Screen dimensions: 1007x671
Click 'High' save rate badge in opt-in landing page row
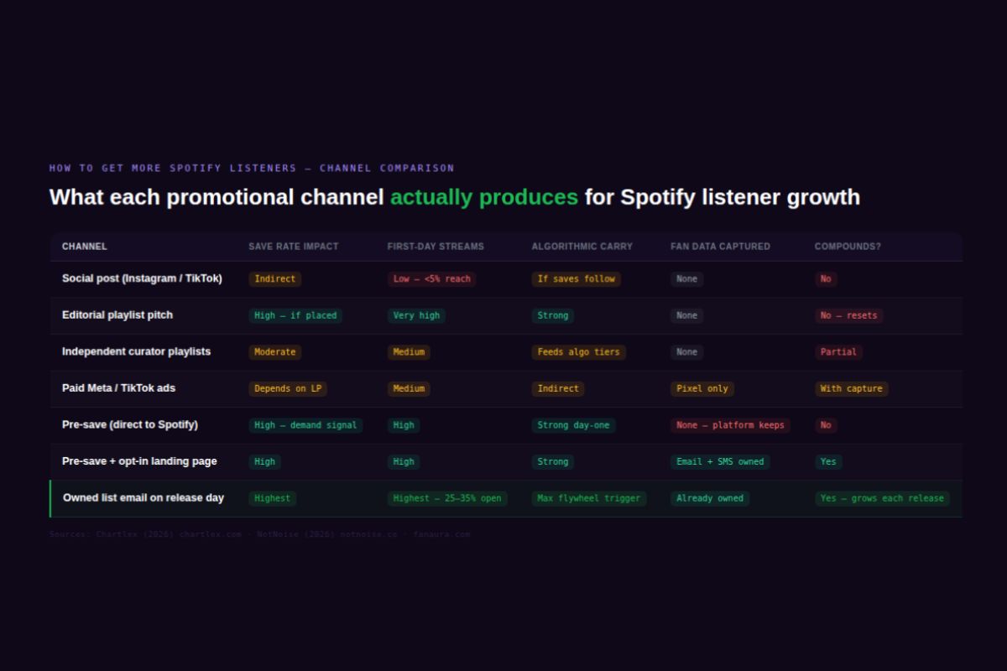tap(264, 462)
